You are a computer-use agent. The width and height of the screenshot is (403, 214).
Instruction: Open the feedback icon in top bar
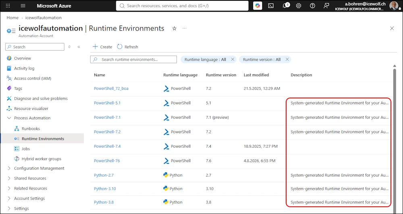(326, 6)
